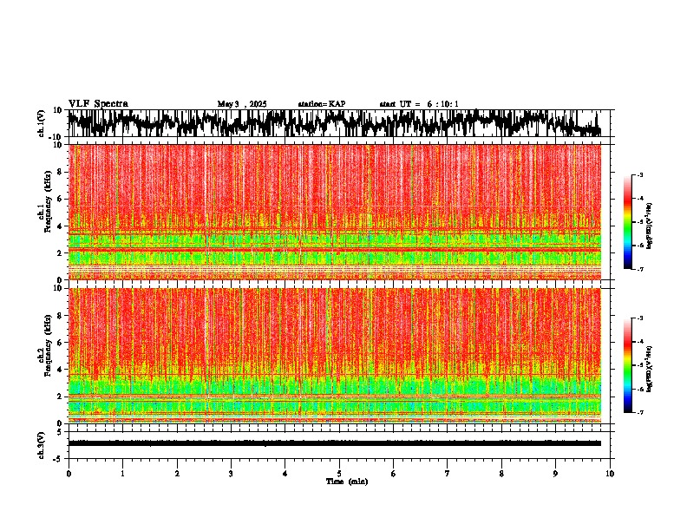Click time axis tick label "5"

pyautogui.click(x=339, y=474)
